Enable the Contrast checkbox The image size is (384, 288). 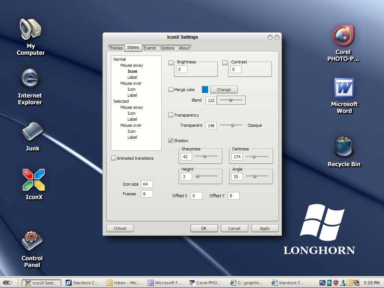[x=225, y=63]
